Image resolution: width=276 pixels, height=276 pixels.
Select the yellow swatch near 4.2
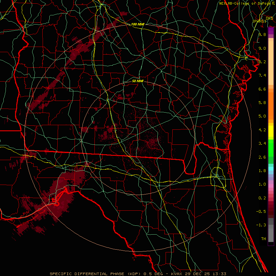click(271, 130)
